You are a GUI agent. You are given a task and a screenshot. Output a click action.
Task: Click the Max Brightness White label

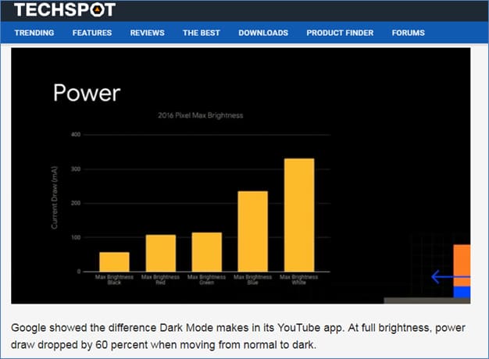298,279
